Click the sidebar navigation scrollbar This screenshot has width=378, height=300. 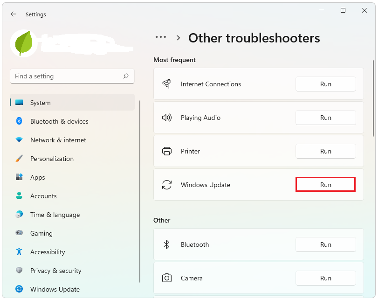click(140, 191)
